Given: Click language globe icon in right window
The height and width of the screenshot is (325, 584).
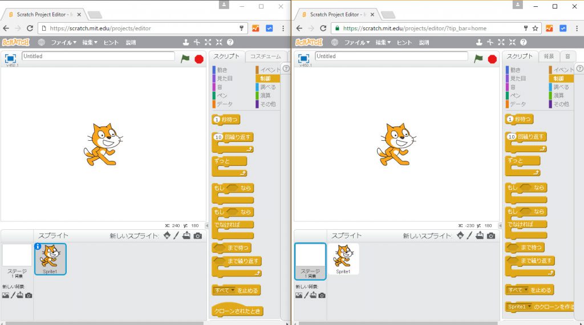Looking at the screenshot, I should click(335, 42).
